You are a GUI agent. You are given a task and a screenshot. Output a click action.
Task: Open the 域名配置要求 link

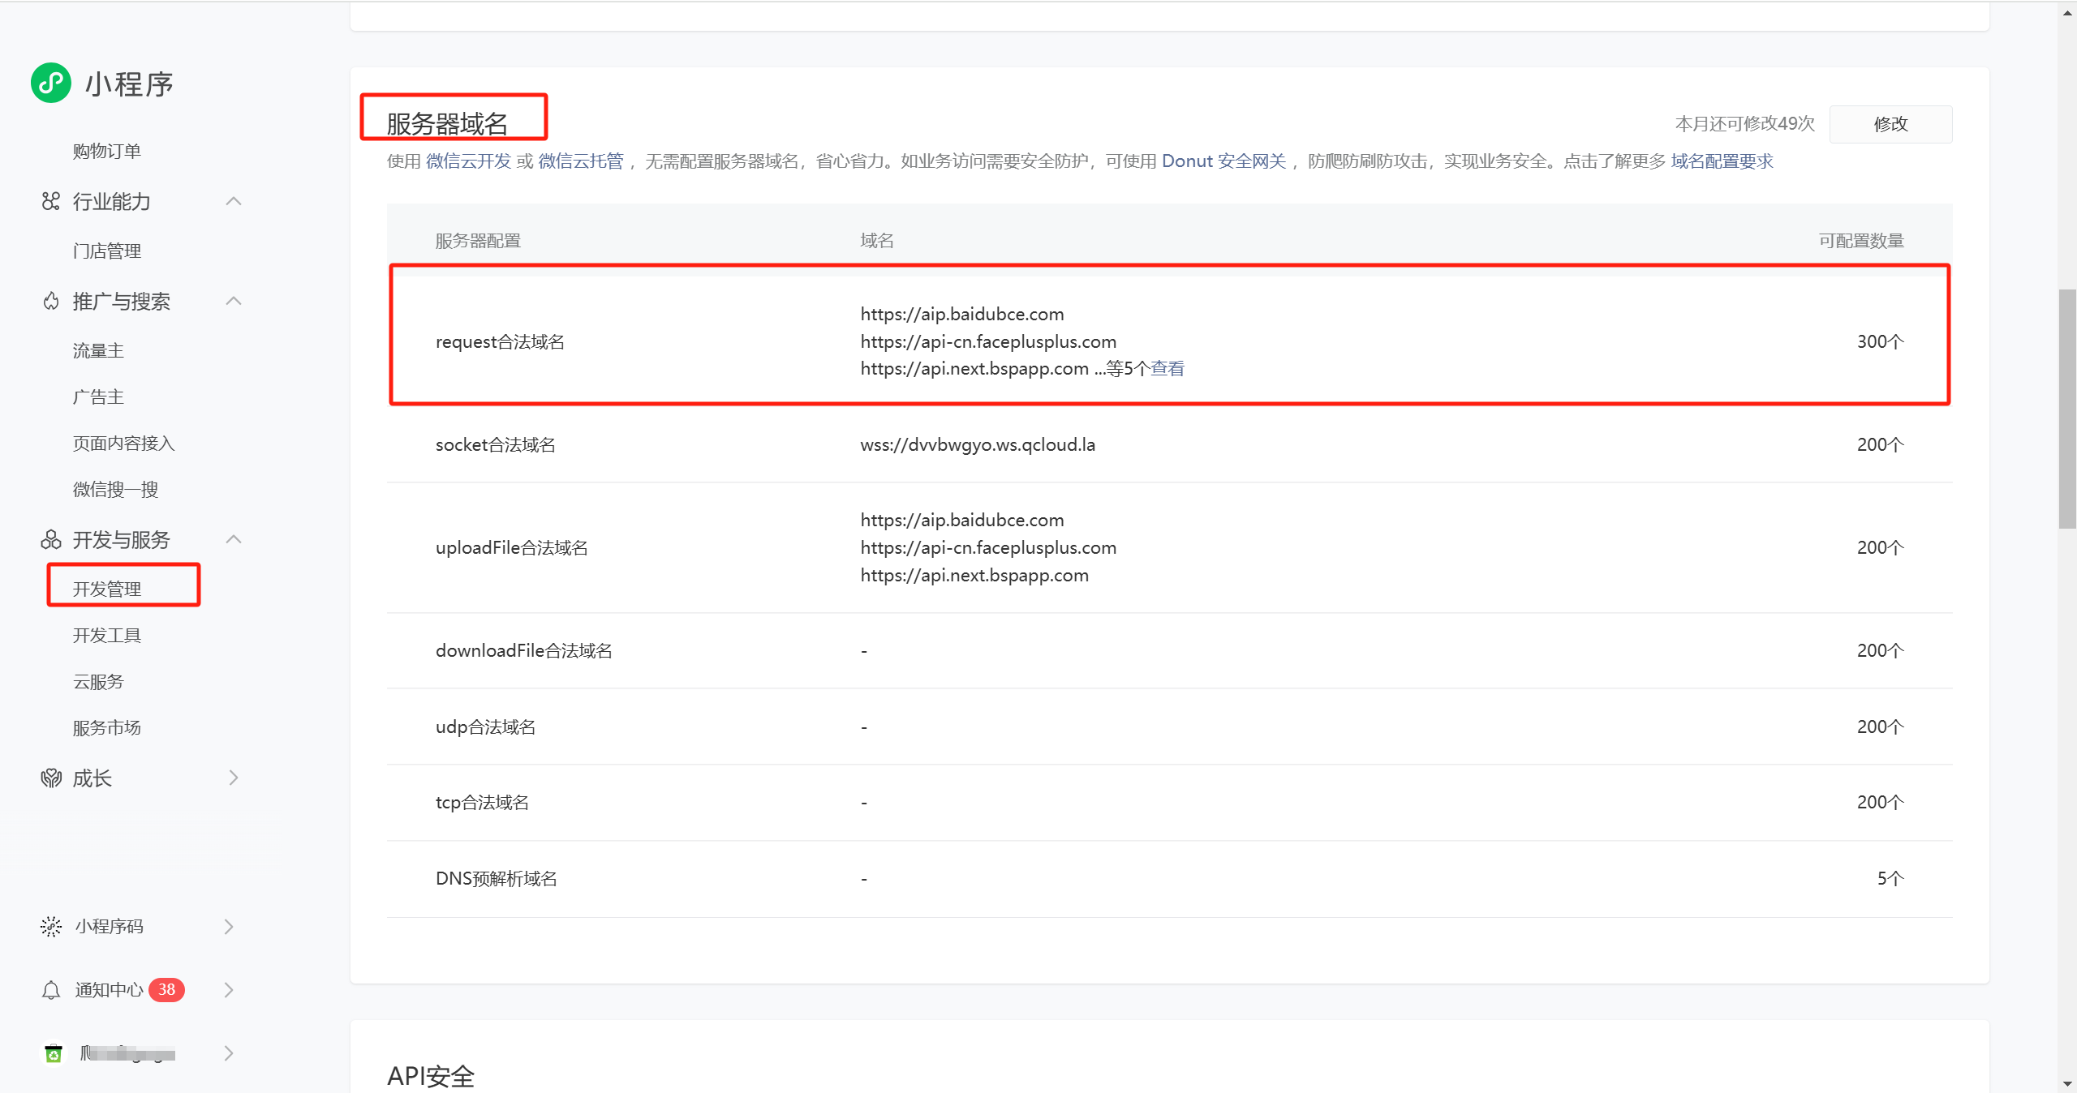1722,161
